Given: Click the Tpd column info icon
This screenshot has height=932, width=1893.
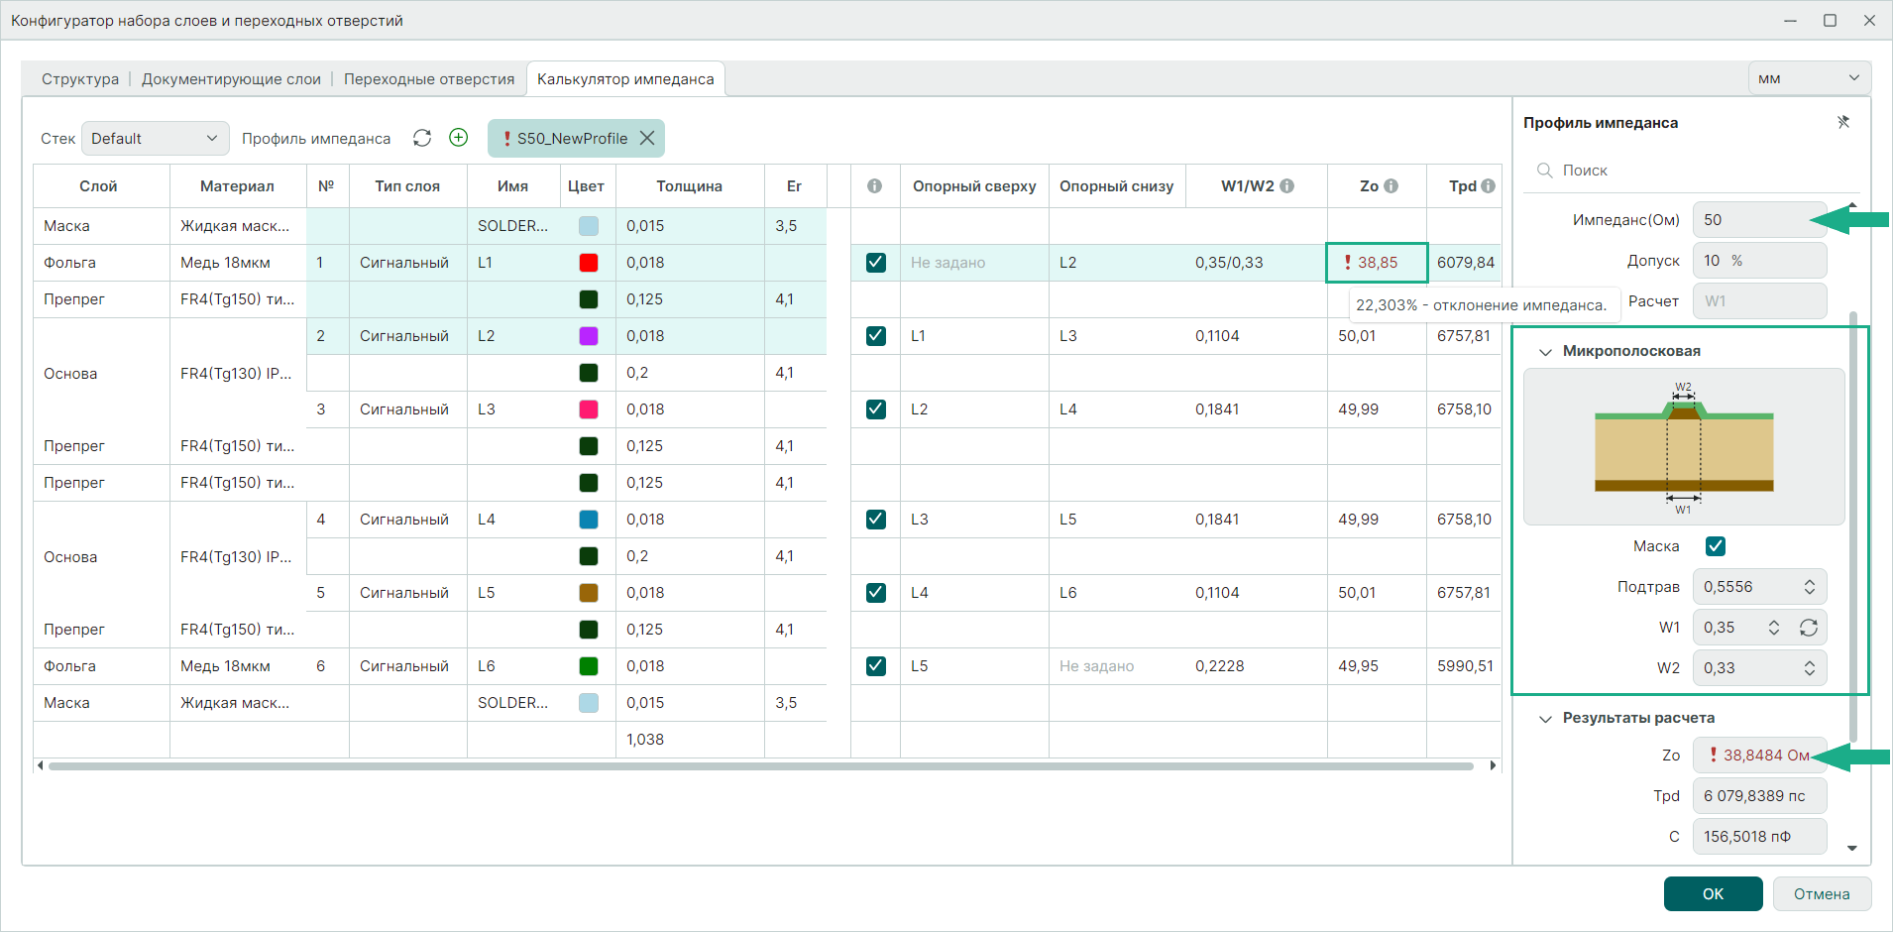Looking at the screenshot, I should coord(1488,185).
